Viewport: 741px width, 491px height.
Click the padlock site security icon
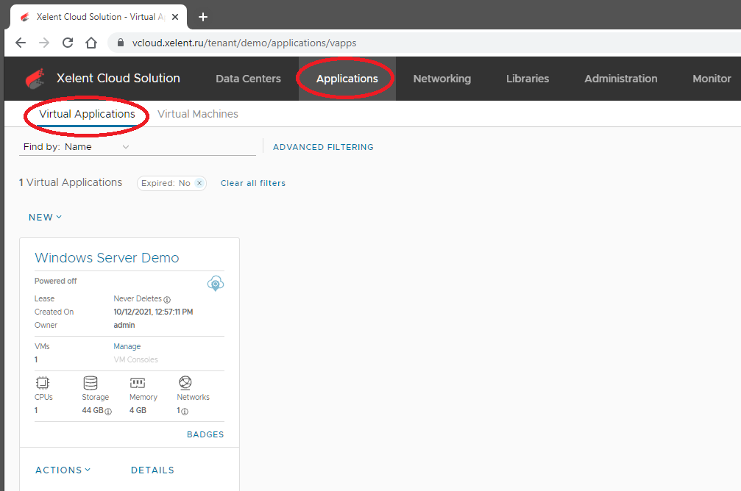121,43
